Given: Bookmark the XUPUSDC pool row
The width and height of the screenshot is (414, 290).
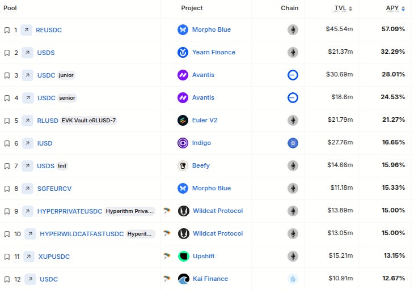Looking at the screenshot, I should pos(7,257).
